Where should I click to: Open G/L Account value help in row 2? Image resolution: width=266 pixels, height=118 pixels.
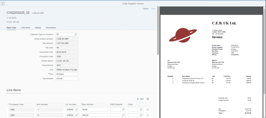click(77, 115)
